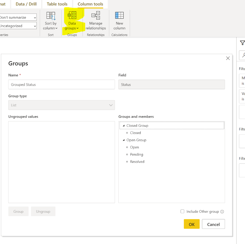Select the Resolved member item

point(137,162)
